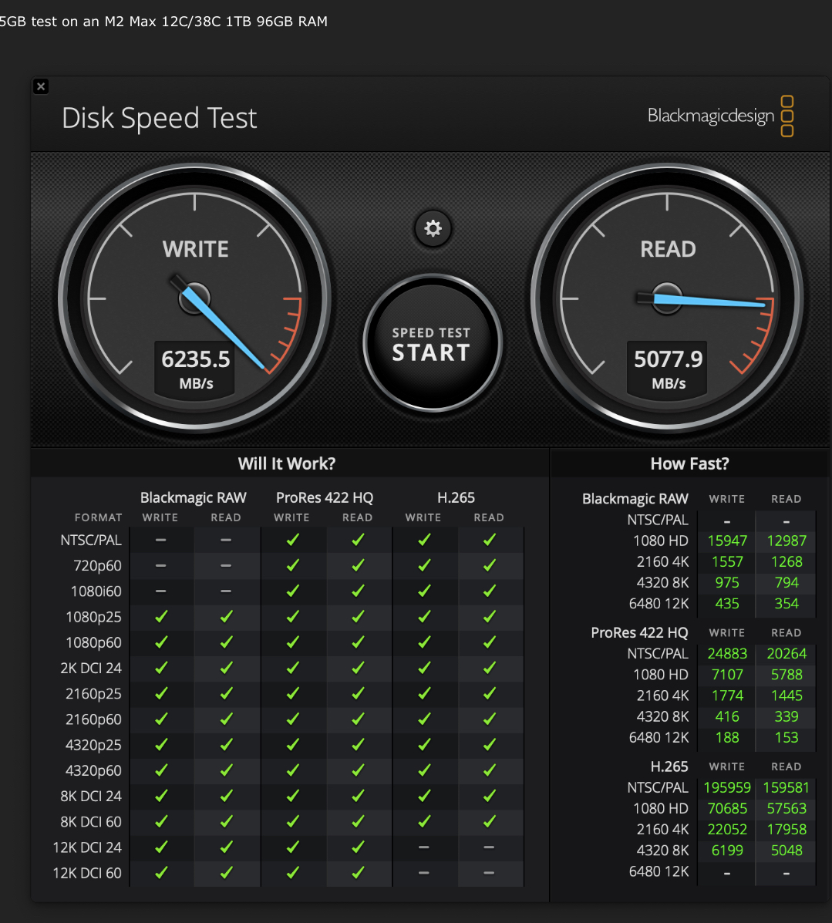Click the WRITE speed gauge
This screenshot has height=923, width=832.
[x=194, y=298]
